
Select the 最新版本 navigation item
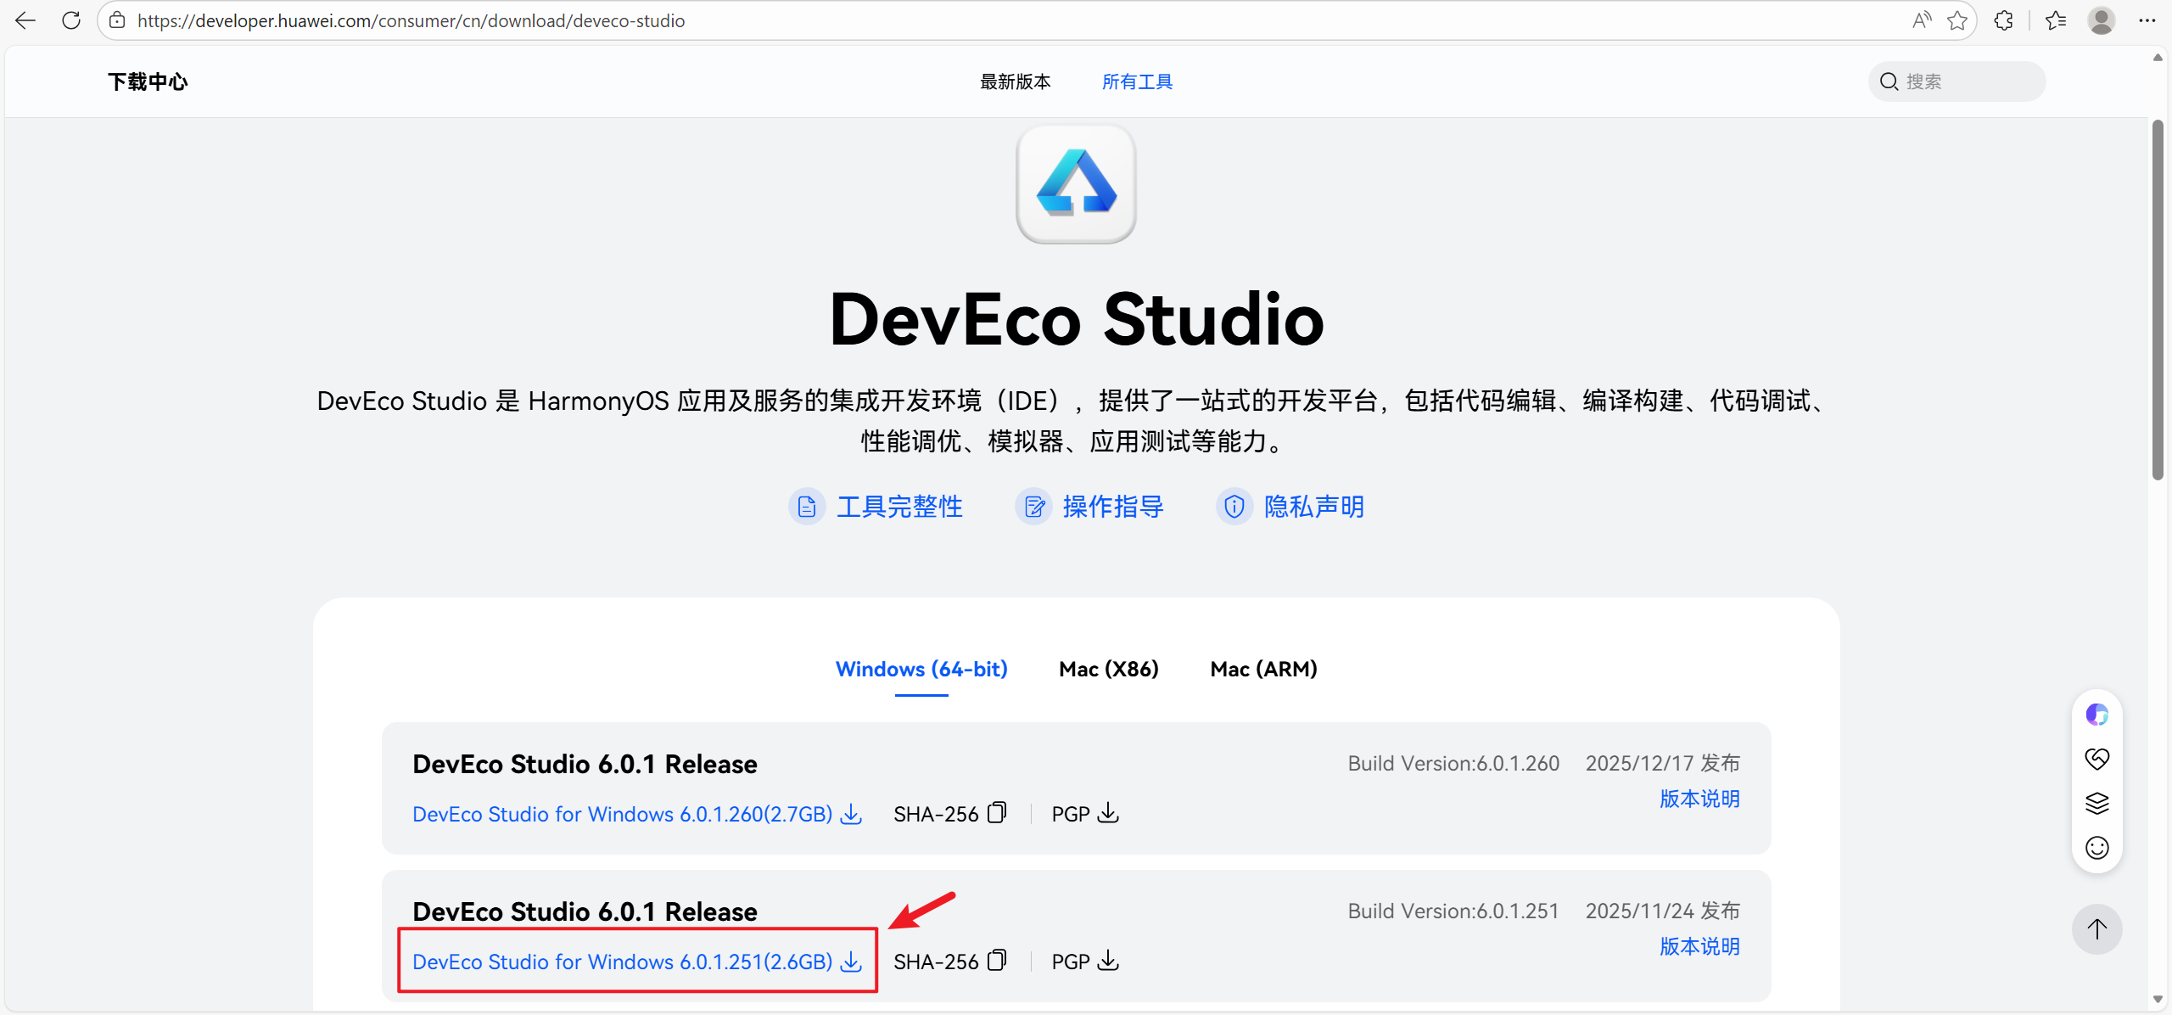[1015, 81]
